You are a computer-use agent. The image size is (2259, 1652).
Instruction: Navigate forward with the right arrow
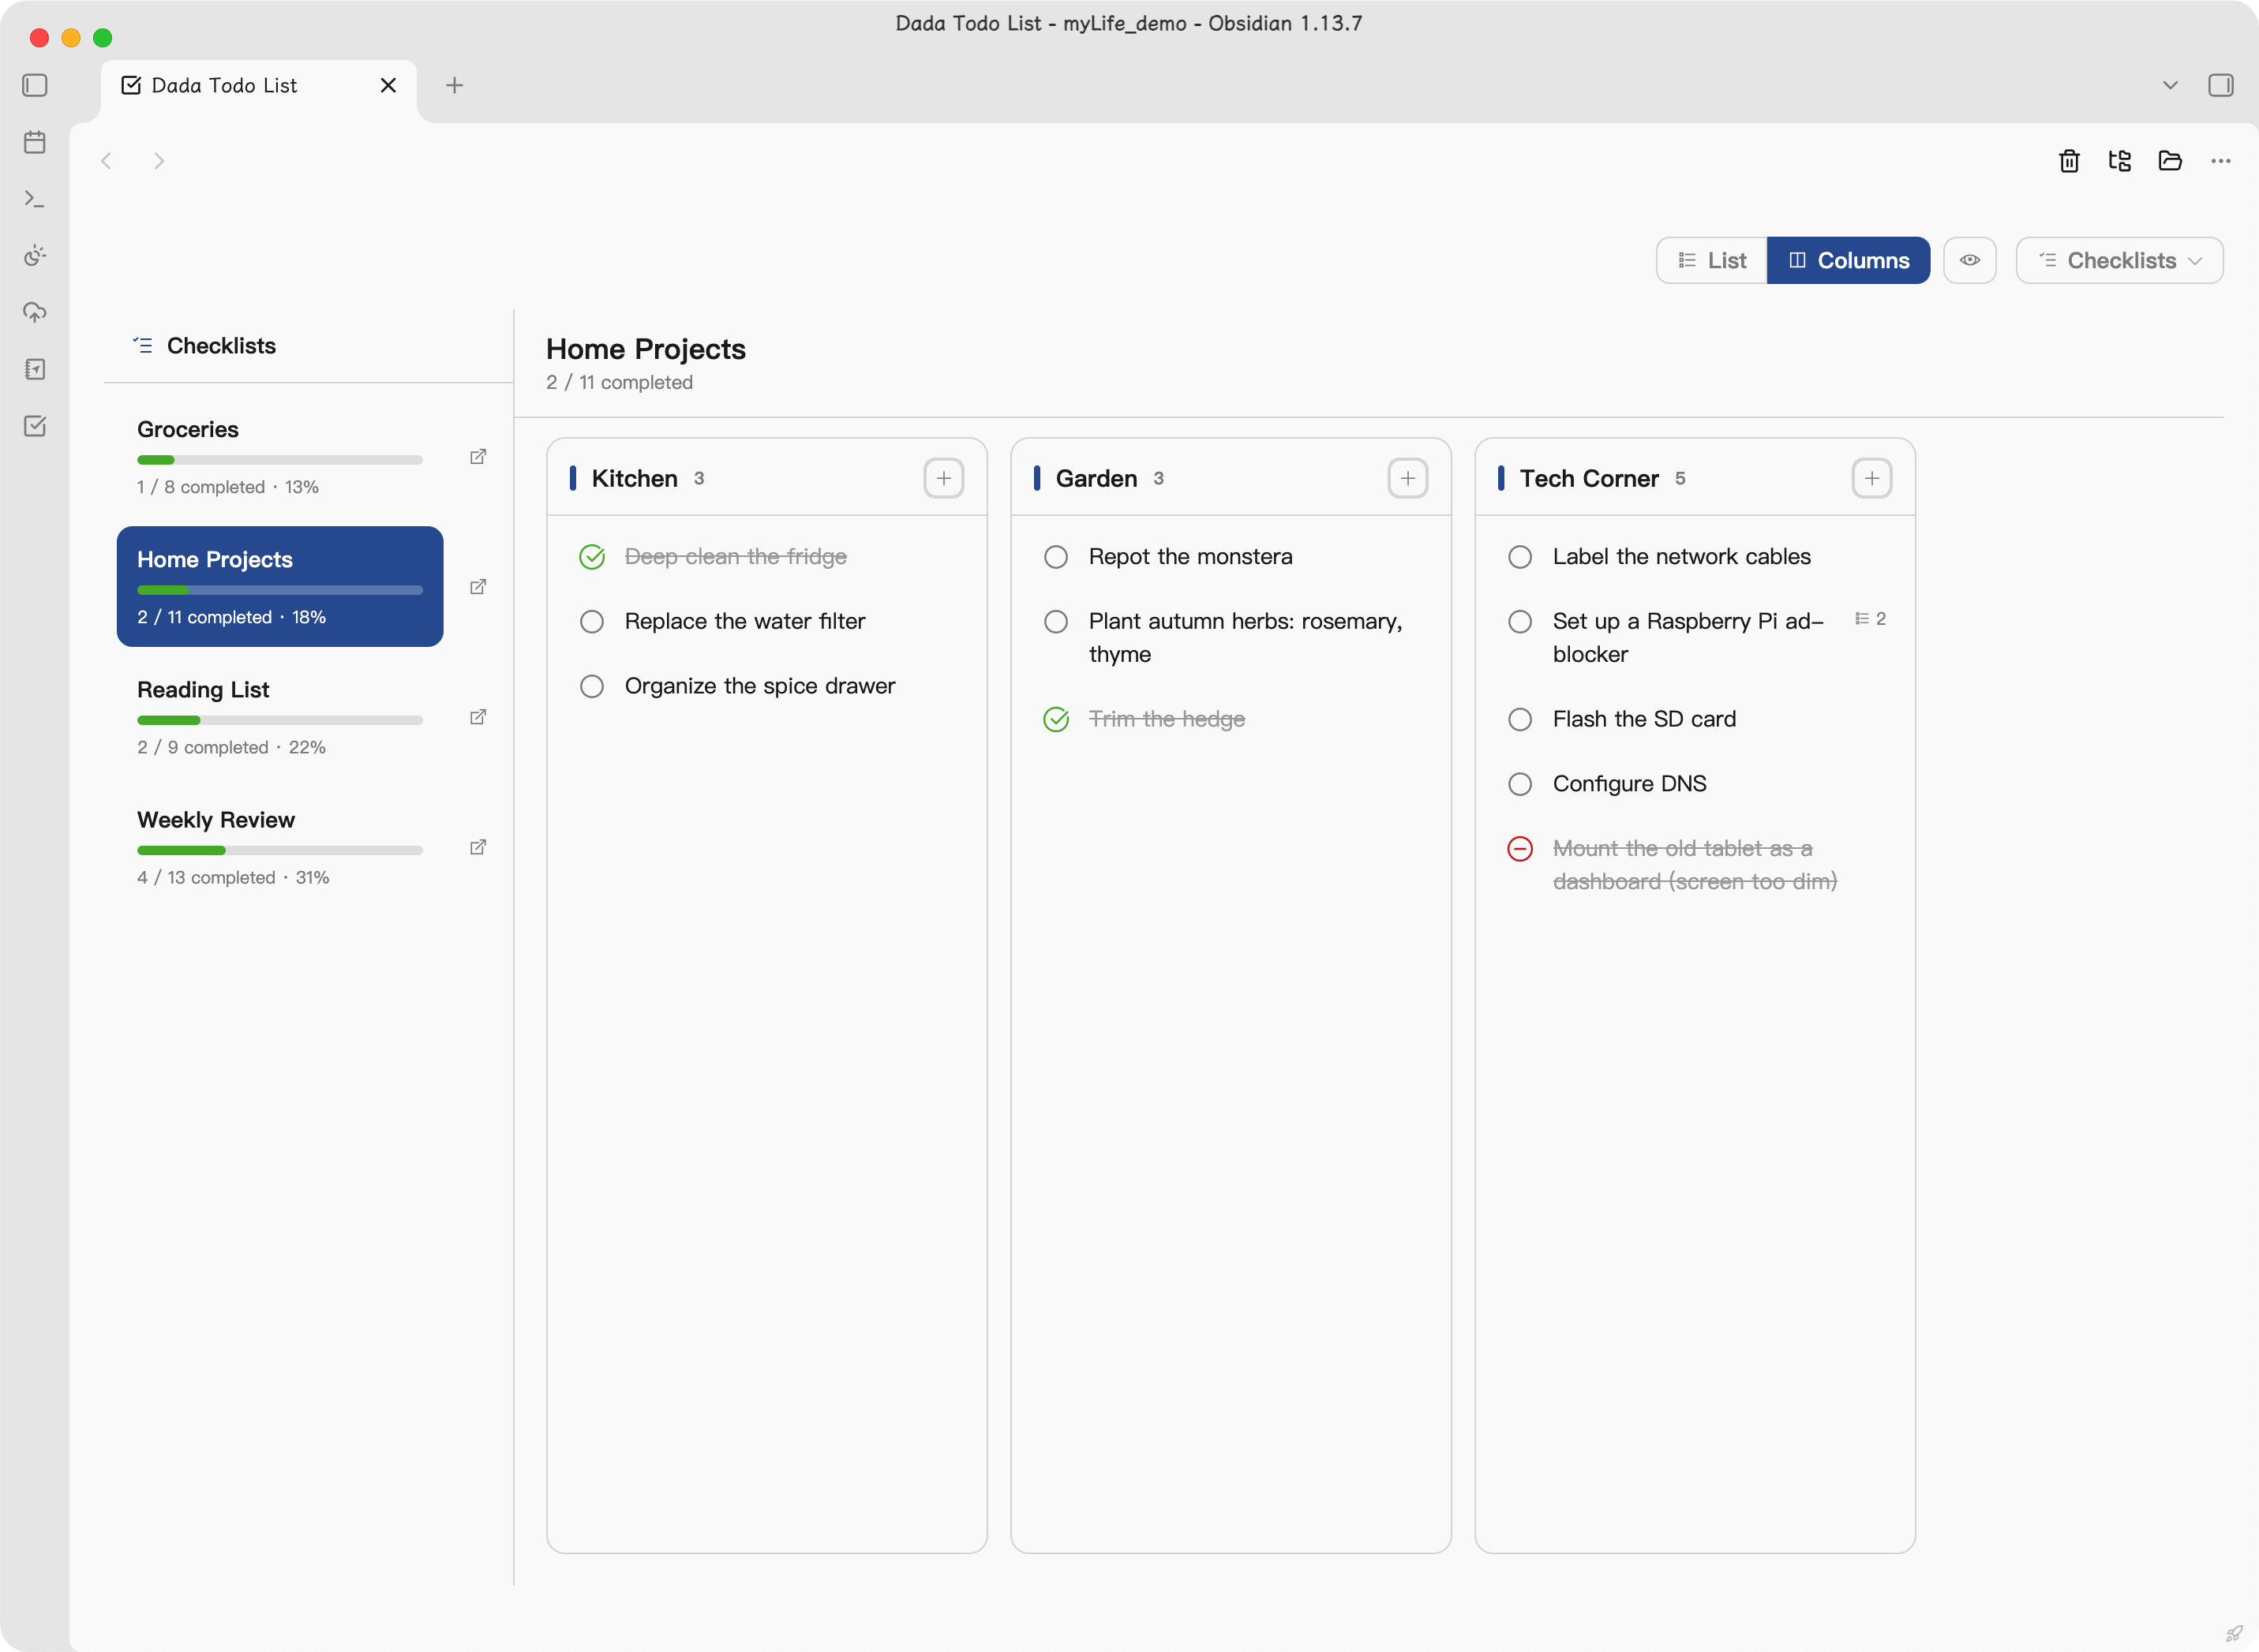(158, 161)
